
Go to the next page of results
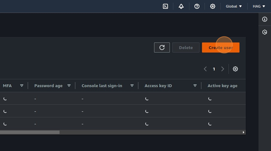pos(223,69)
